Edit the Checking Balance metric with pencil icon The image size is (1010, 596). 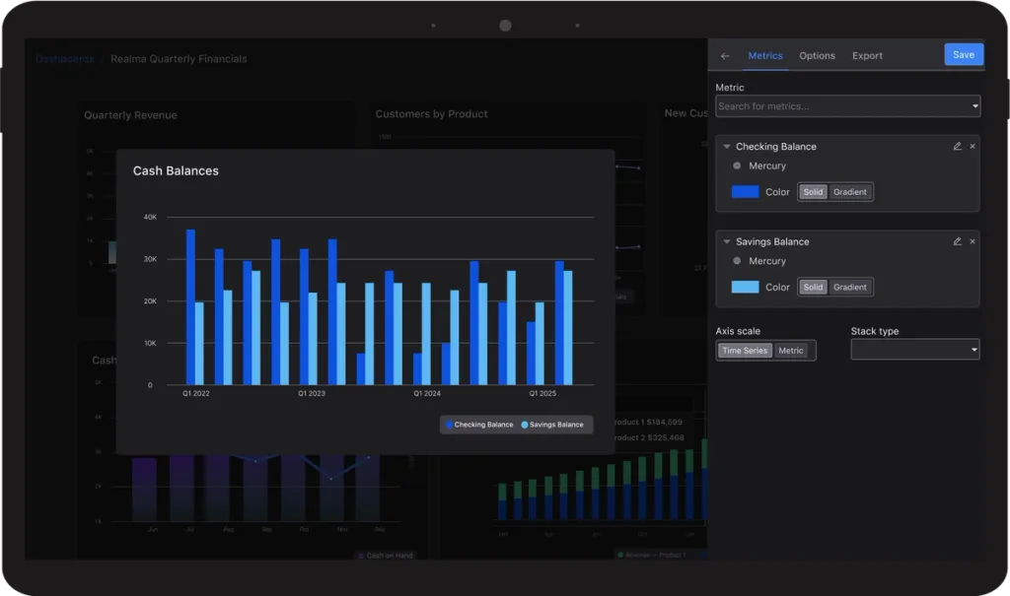pyautogui.click(x=957, y=146)
